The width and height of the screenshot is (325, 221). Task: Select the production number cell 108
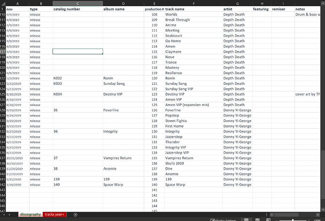pyautogui.click(x=154, y=14)
